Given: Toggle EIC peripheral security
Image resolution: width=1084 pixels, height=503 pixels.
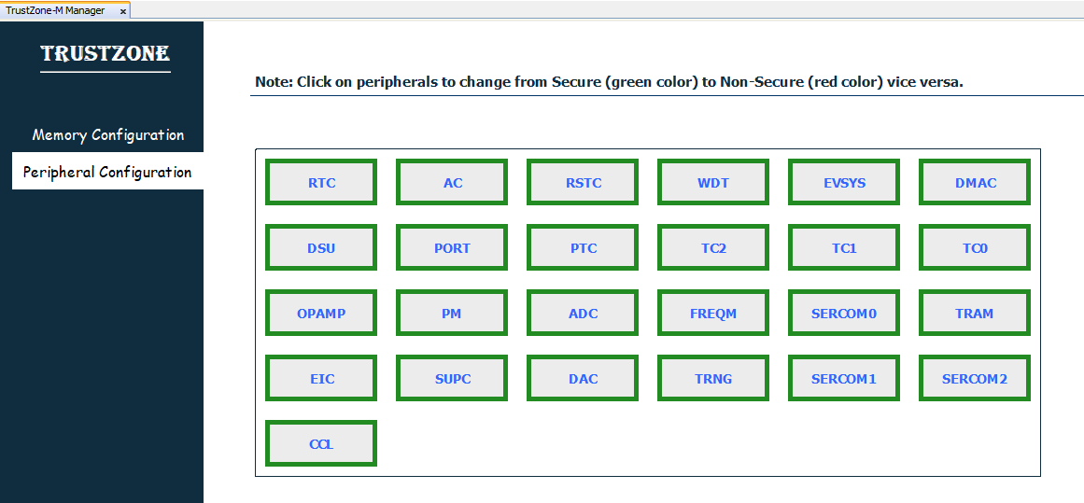Looking at the screenshot, I should [x=321, y=379].
